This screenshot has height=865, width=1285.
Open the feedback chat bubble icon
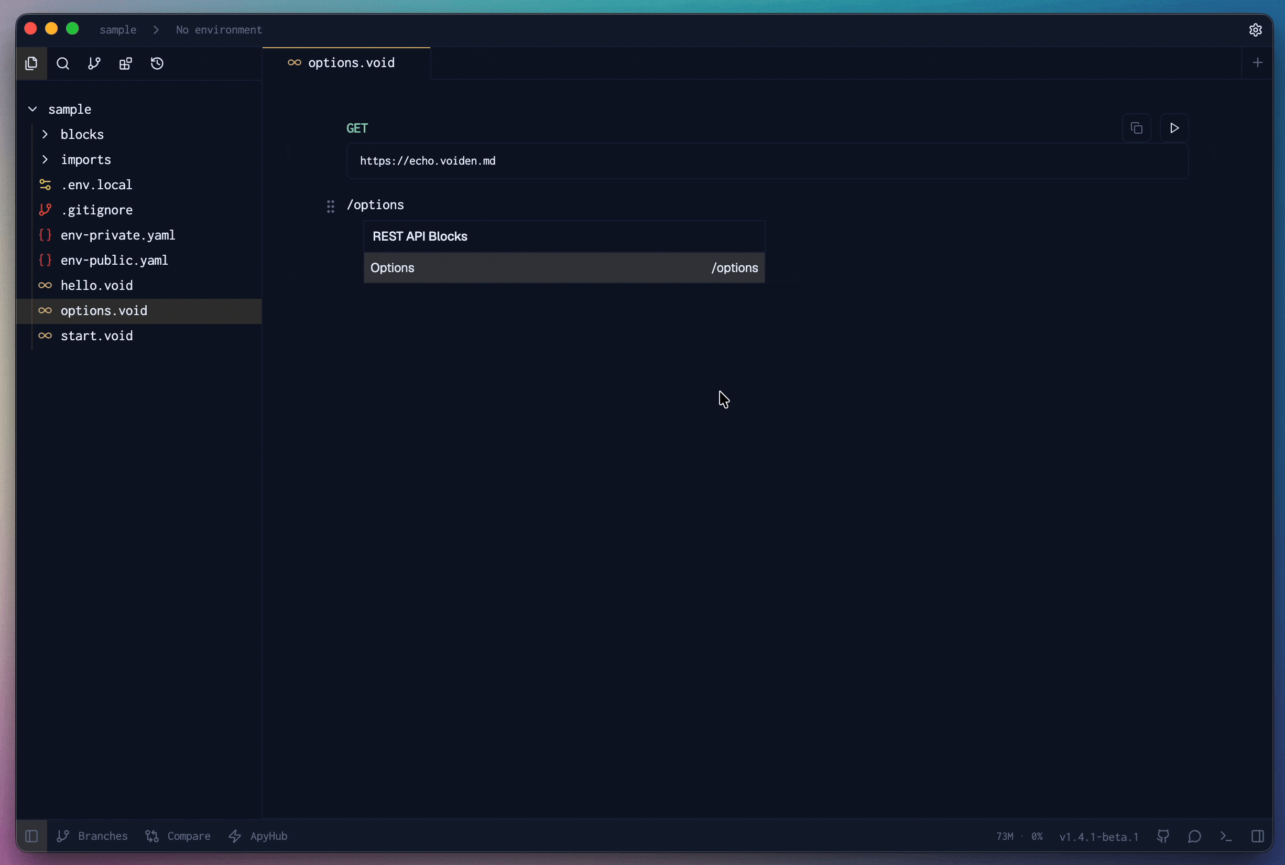(1194, 836)
